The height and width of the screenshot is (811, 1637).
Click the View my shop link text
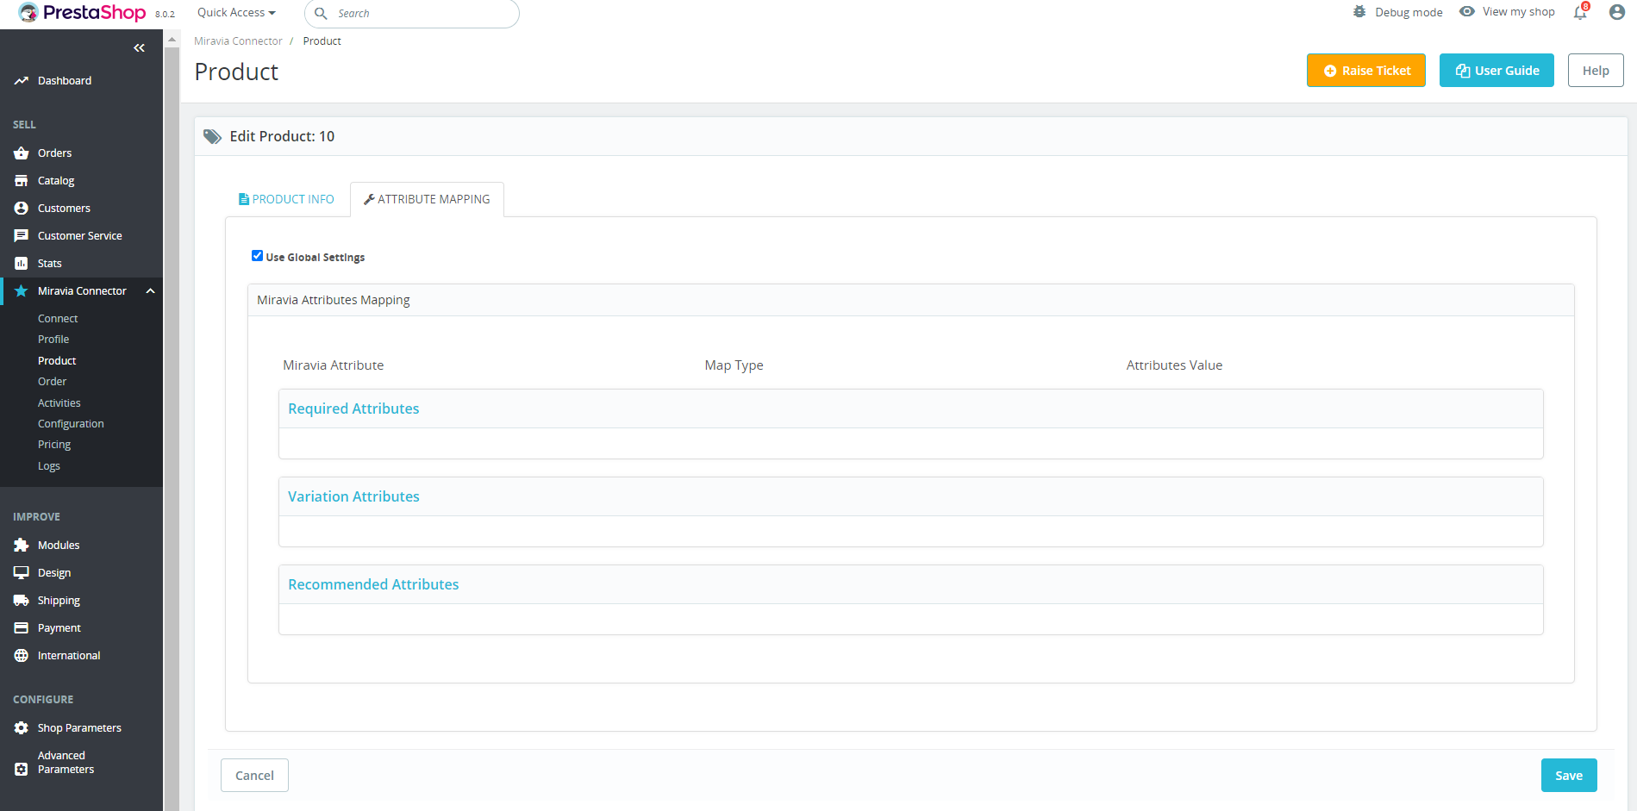(1519, 11)
